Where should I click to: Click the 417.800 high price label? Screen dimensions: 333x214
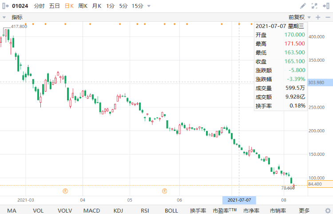coord(19,27)
